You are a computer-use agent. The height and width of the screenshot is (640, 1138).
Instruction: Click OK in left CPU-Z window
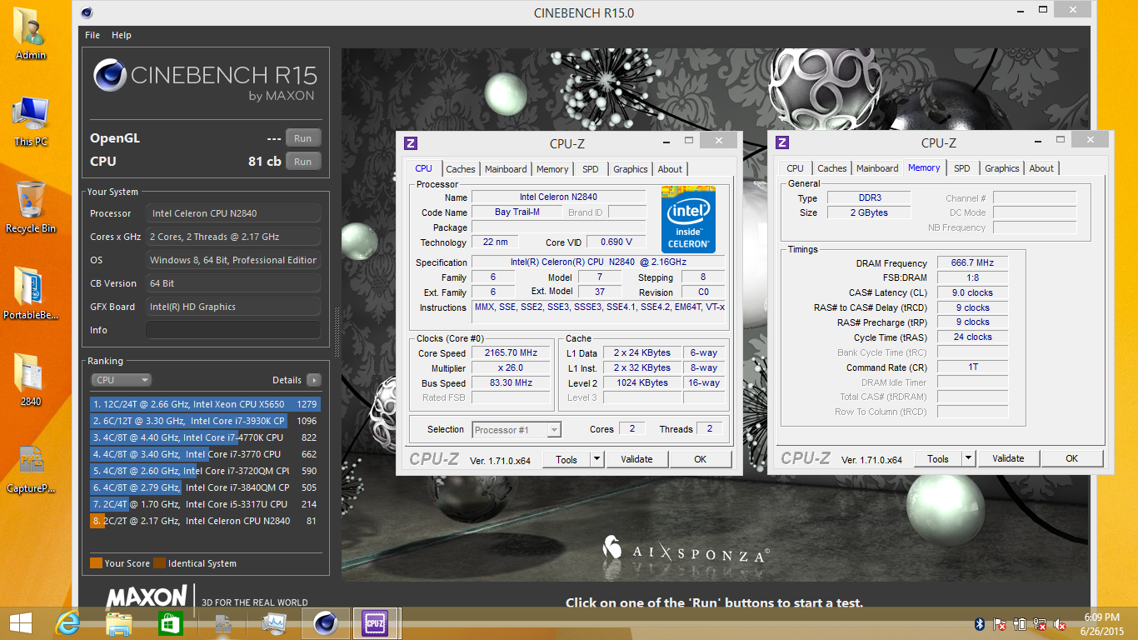(701, 459)
